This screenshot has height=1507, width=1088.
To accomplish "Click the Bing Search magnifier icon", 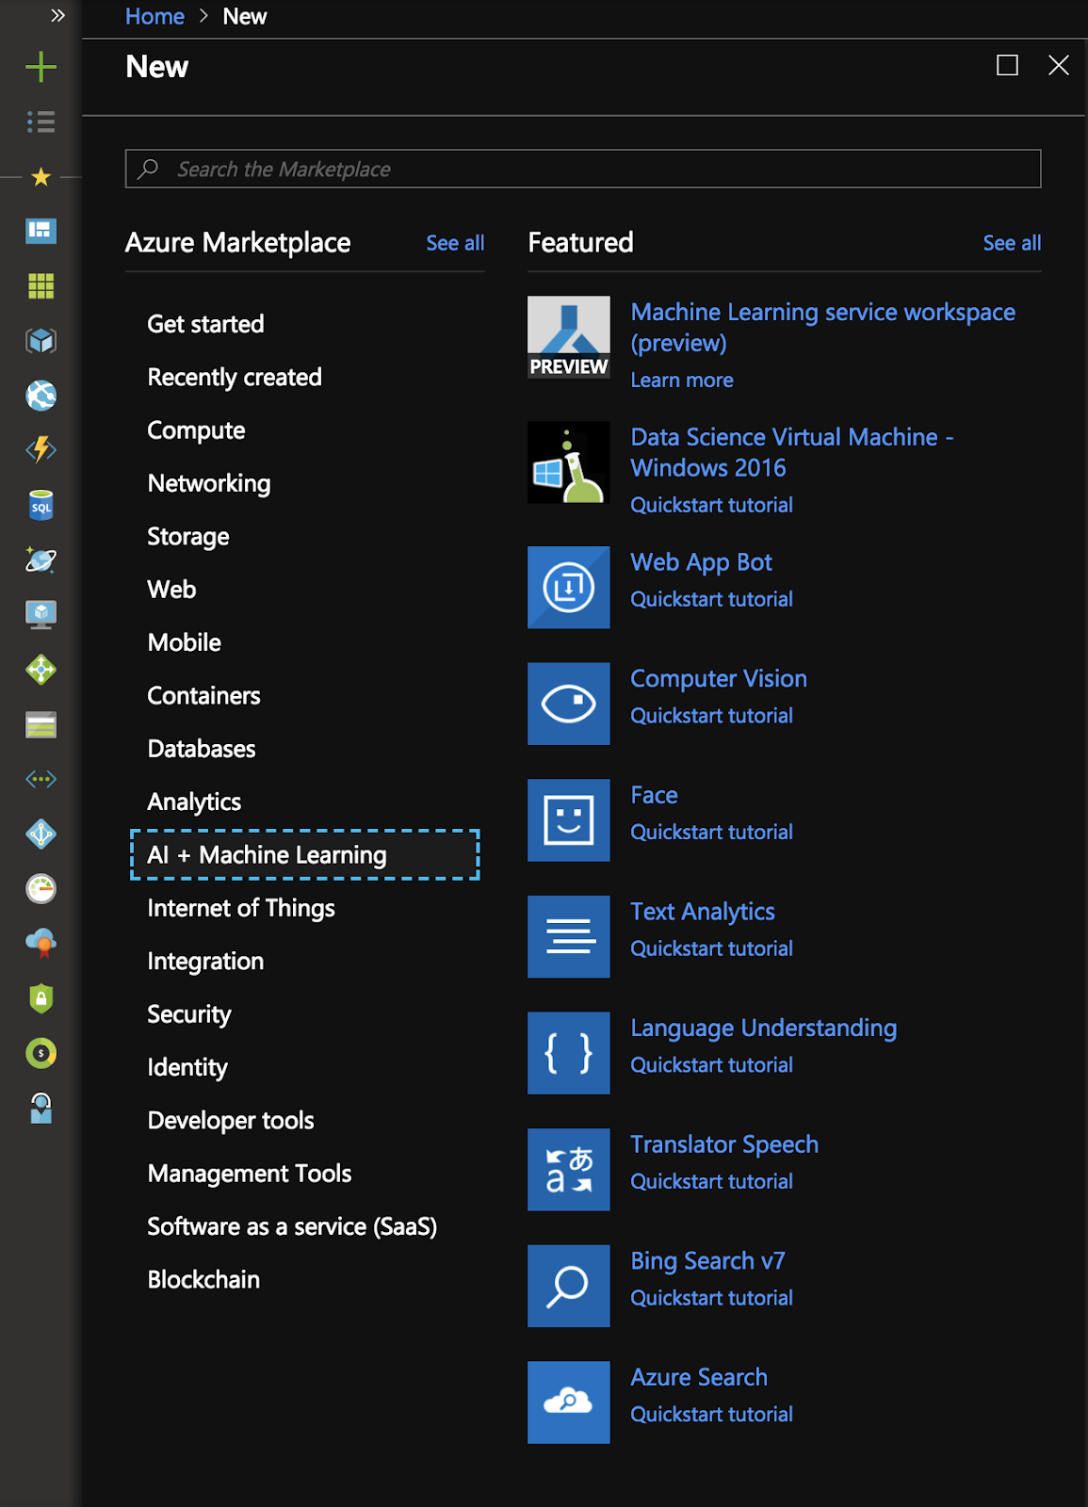I will coord(568,1287).
